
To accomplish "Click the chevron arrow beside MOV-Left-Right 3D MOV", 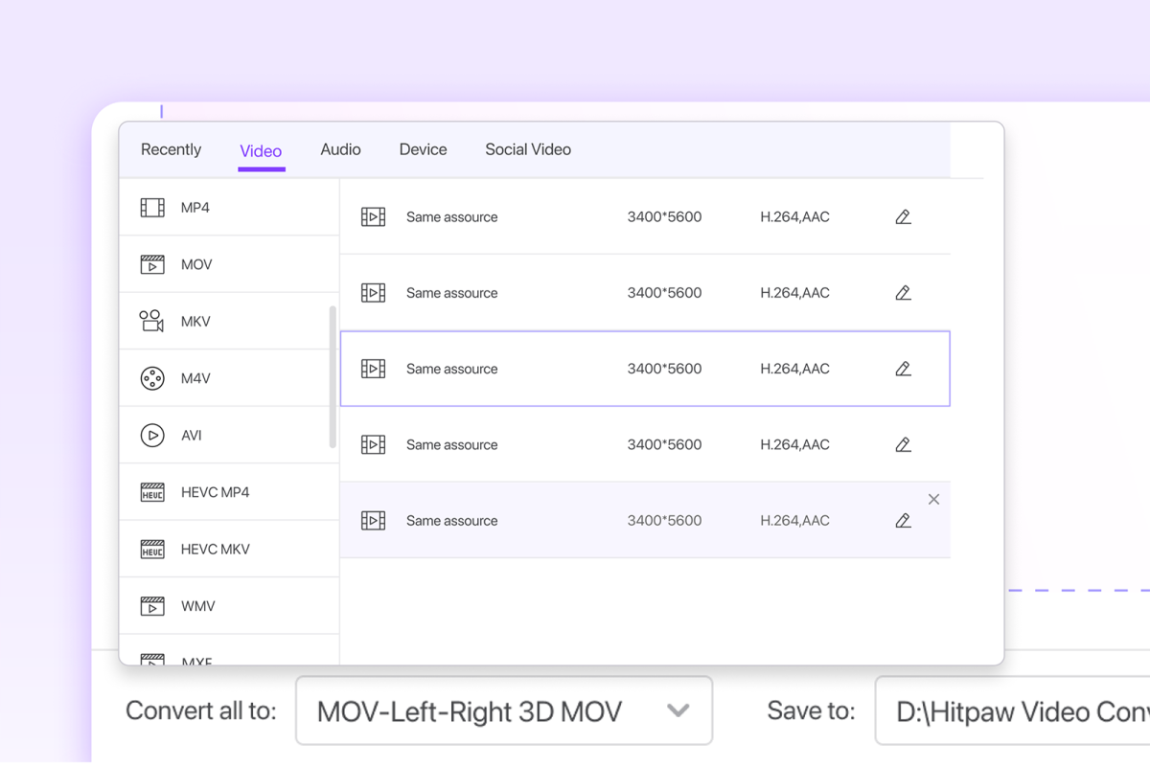I will point(678,710).
